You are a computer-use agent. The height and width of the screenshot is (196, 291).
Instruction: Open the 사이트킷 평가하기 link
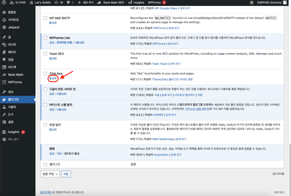click(185, 95)
